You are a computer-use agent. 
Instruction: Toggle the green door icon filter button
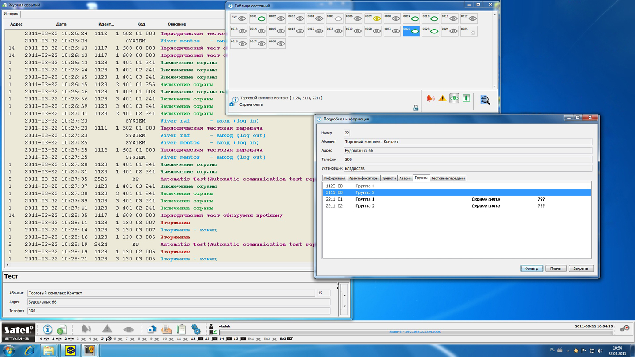click(466, 99)
